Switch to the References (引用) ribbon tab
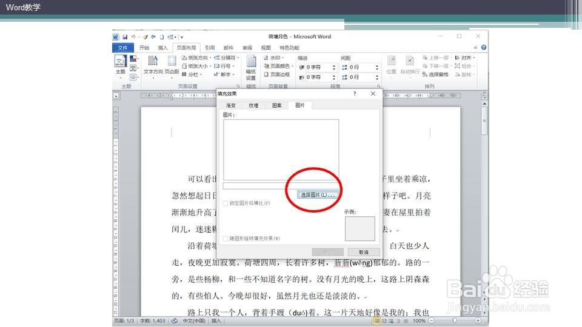The width and height of the screenshot is (582, 327). 210,48
